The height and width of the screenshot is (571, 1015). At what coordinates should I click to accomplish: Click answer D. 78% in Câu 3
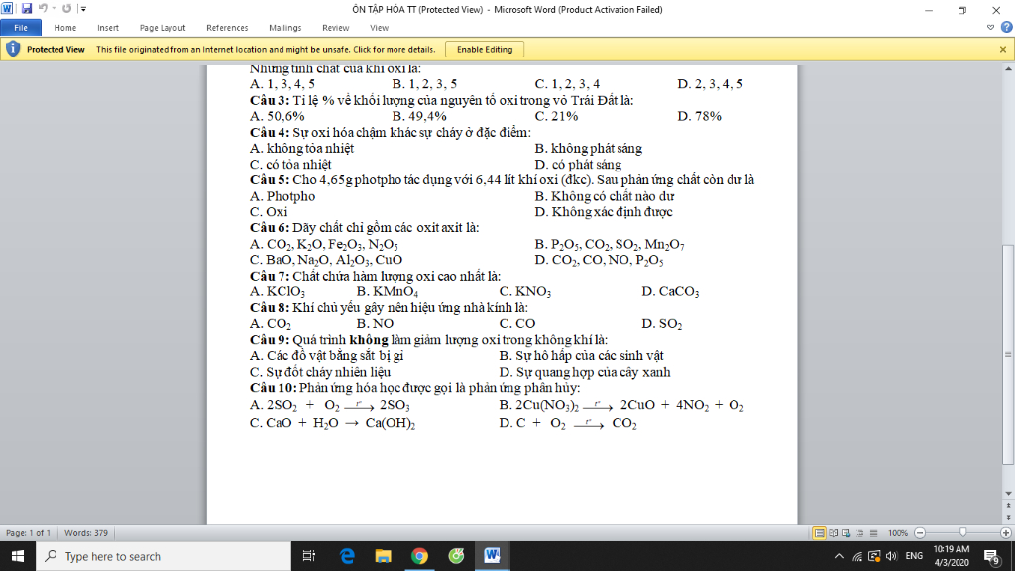pos(699,117)
